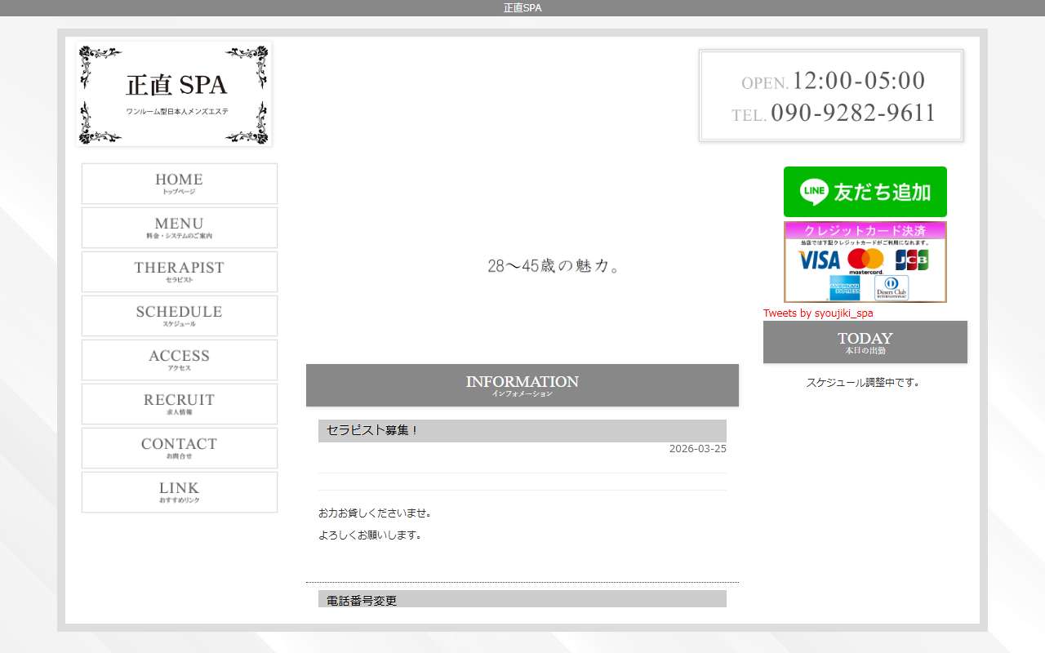This screenshot has height=653, width=1045.
Task: Navigate to the HOME page
Action: [x=179, y=183]
